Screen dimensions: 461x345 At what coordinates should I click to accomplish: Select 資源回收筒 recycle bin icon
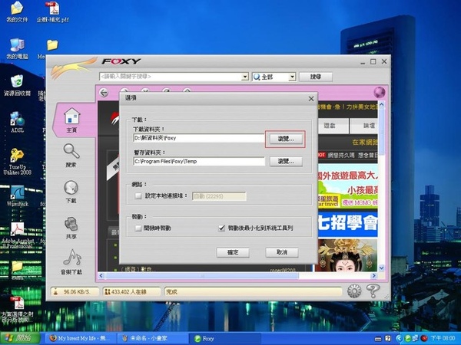click(17, 85)
